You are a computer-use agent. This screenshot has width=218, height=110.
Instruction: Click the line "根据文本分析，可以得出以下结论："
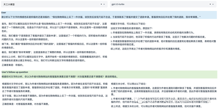point(129,84)
